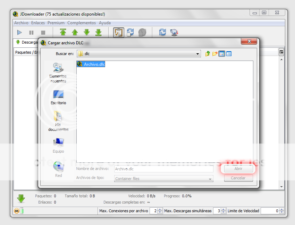The width and height of the screenshot is (295, 225).
Task: Open the Complementos menu
Action: click(x=82, y=23)
